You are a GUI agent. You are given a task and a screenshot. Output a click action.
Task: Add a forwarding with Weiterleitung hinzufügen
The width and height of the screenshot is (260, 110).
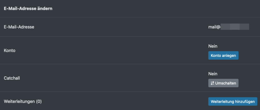pyautogui.click(x=233, y=101)
